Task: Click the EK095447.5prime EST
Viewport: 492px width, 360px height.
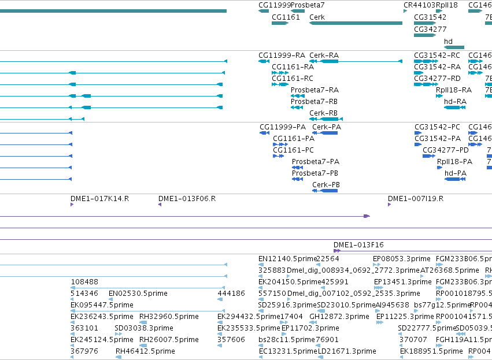Action: (x=147, y=311)
